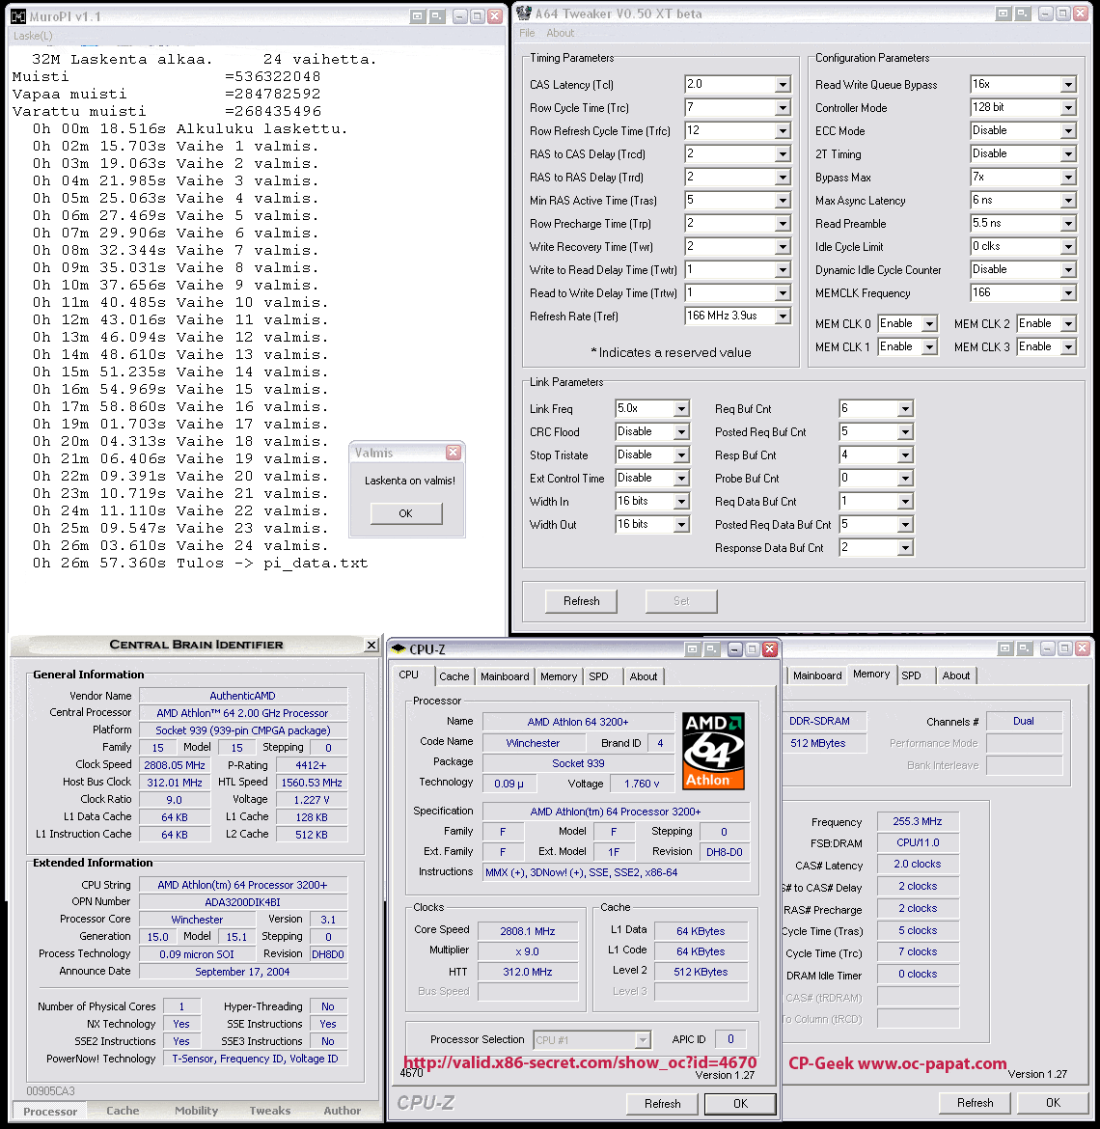
Task: Open Author tab in Central Brain Identifier
Action: (x=343, y=1111)
